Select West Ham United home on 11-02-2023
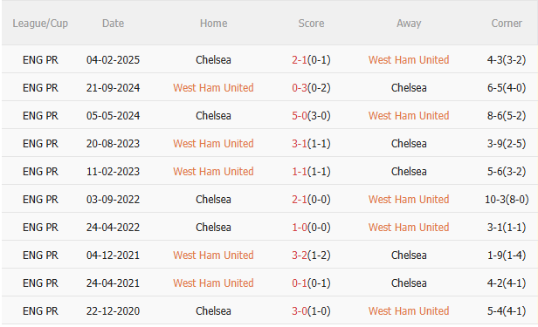538x327 pixels. tap(213, 172)
